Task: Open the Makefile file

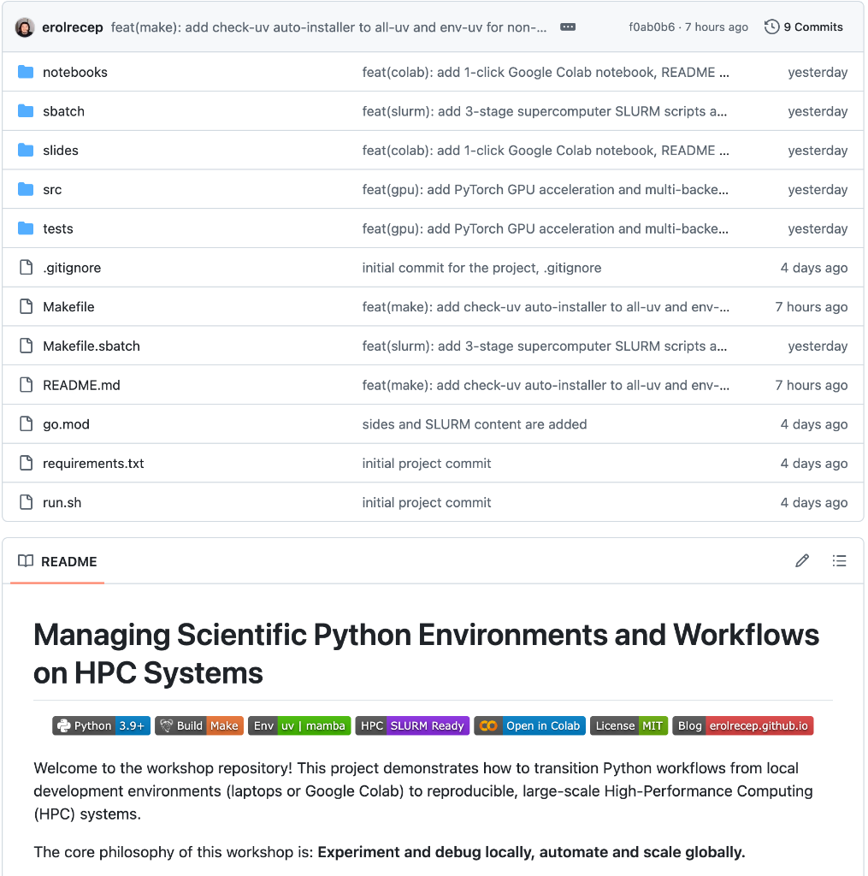Action: (68, 307)
